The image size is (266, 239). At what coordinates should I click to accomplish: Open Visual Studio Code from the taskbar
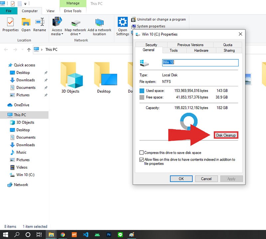[x=86, y=235]
